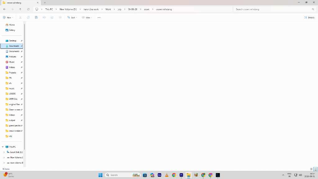318x179 pixels.
Task: Launch VLC media player from the taskbar
Action: [x=167, y=175]
